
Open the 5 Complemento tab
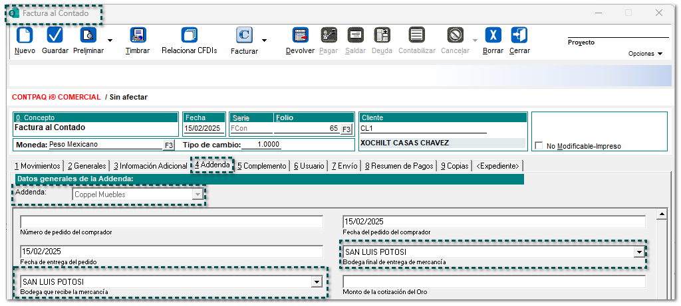click(262, 166)
